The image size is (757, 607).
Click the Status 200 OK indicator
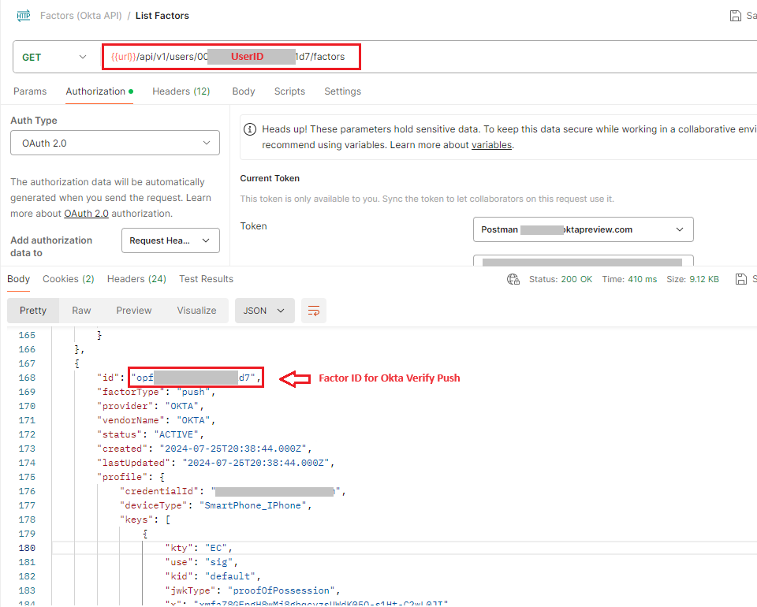tap(561, 279)
